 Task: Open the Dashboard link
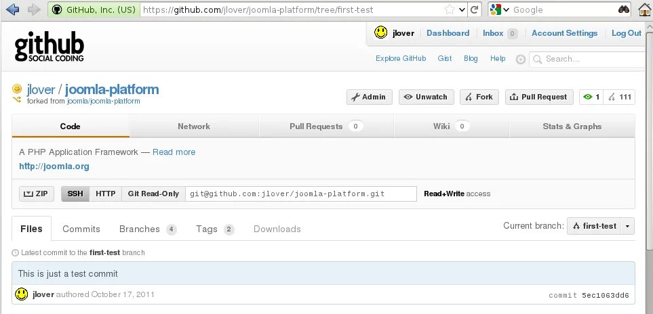coord(448,33)
